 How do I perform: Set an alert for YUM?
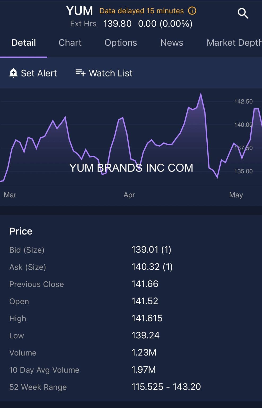coord(39,73)
